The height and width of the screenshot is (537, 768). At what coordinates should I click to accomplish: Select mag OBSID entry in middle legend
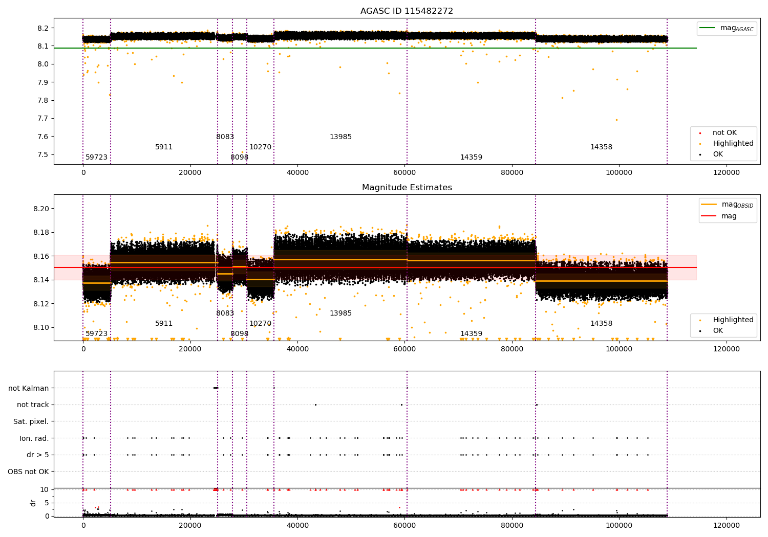737,205
